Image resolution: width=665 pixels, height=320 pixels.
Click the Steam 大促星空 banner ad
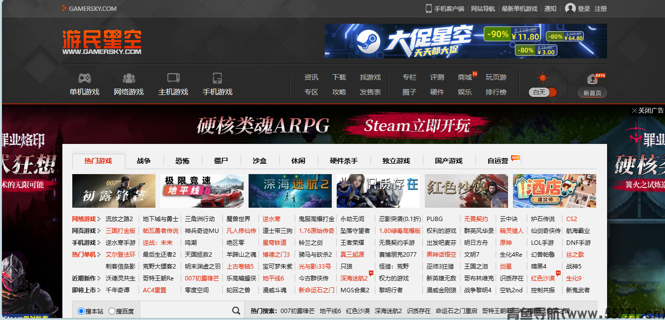tap(465, 41)
